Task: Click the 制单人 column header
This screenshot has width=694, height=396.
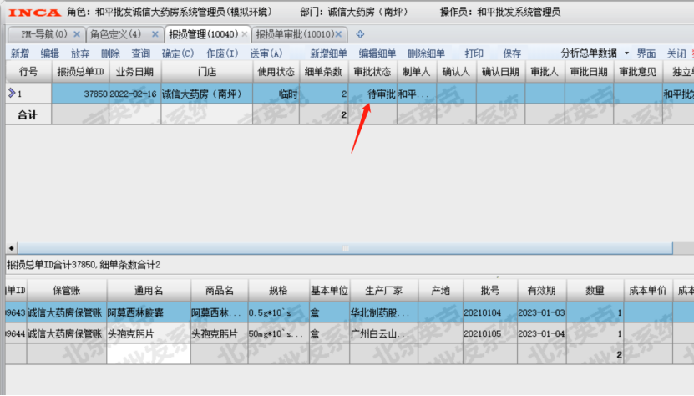Action: coord(417,72)
